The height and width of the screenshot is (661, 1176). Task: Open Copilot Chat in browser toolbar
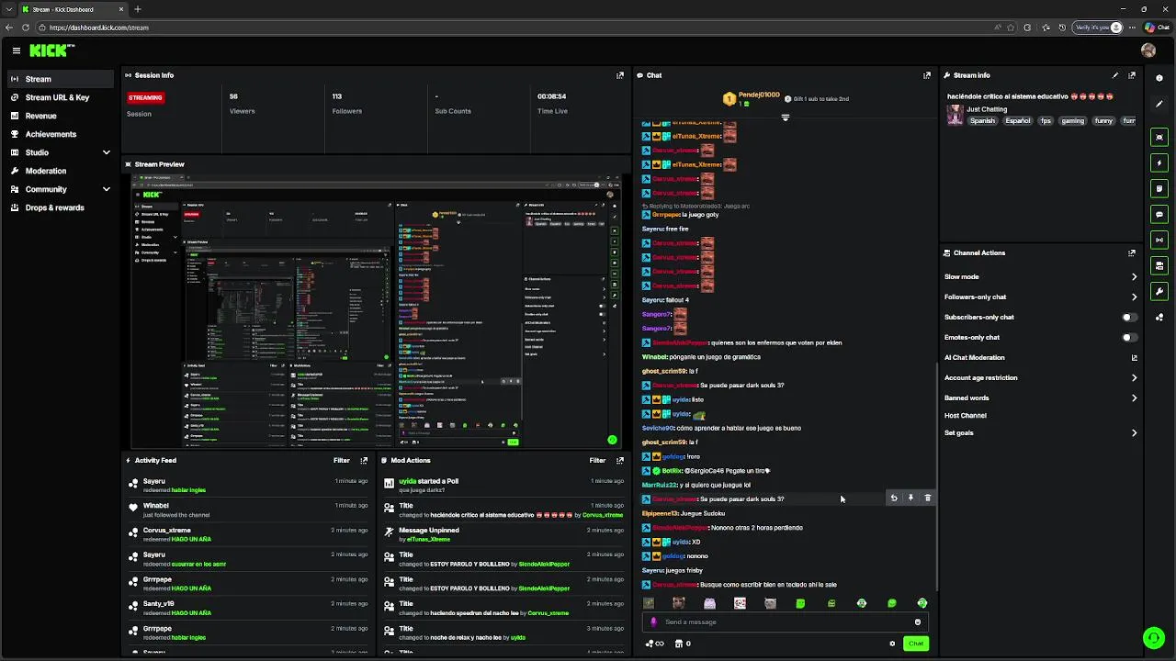[1157, 28]
